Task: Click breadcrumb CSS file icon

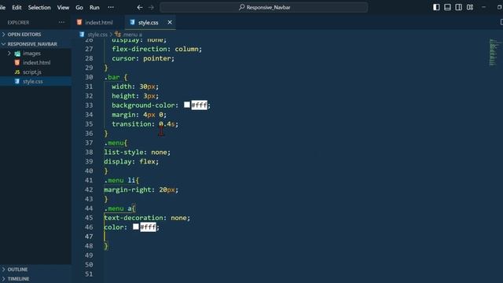Action: click(x=82, y=35)
